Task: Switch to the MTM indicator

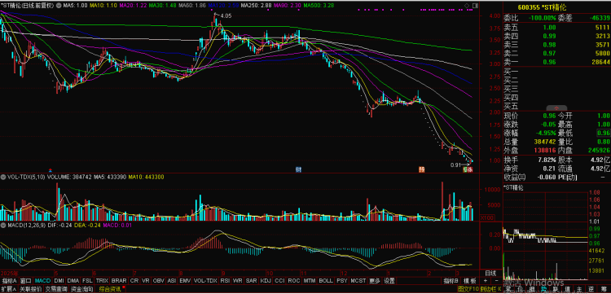Action: [x=309, y=281]
